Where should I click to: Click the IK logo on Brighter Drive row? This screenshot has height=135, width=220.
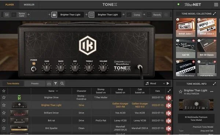click(x=169, y=98)
